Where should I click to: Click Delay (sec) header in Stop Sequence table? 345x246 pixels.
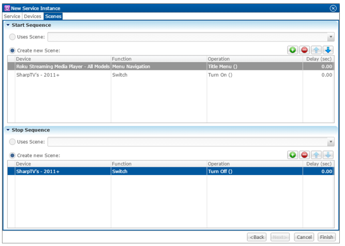(x=318, y=164)
